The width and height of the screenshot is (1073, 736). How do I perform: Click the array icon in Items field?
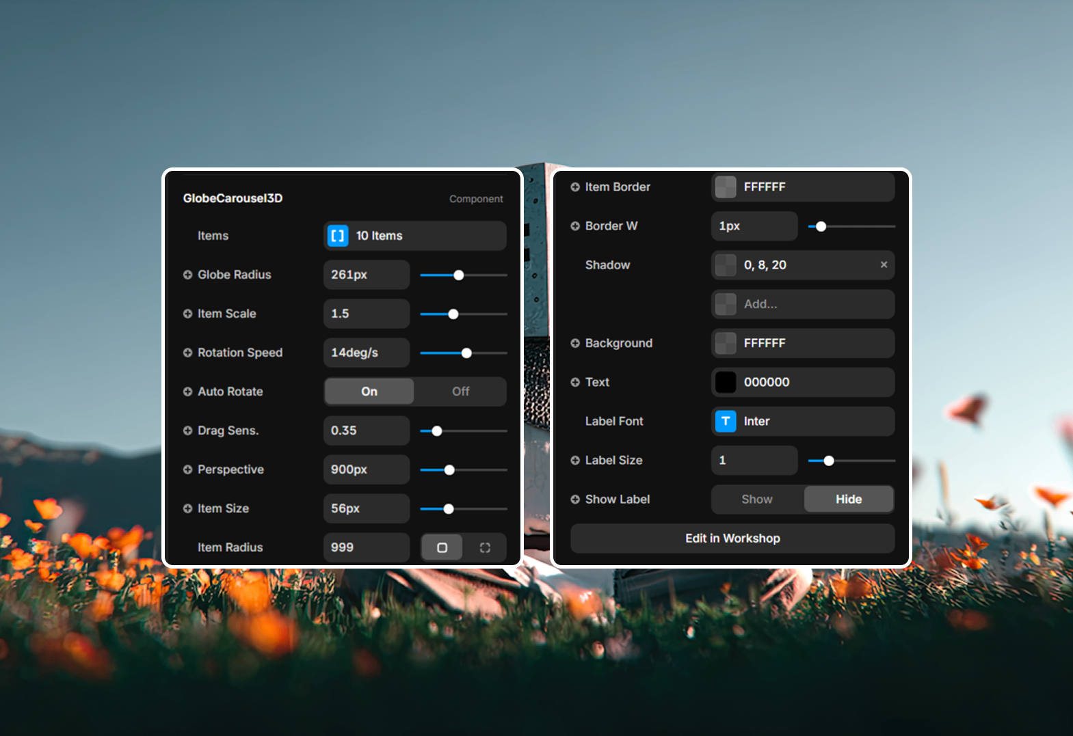pos(338,236)
